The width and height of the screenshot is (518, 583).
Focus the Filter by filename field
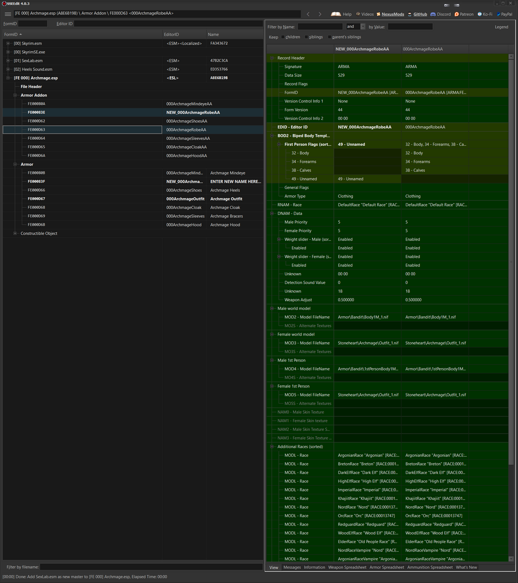pyautogui.click(x=151, y=567)
